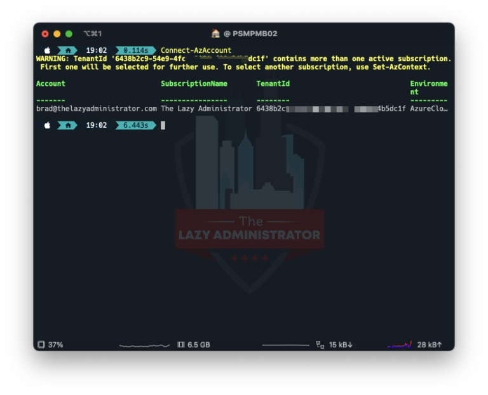Click the 28 kB upload value
Image resolution: width=488 pixels, height=395 pixels.
click(x=430, y=345)
